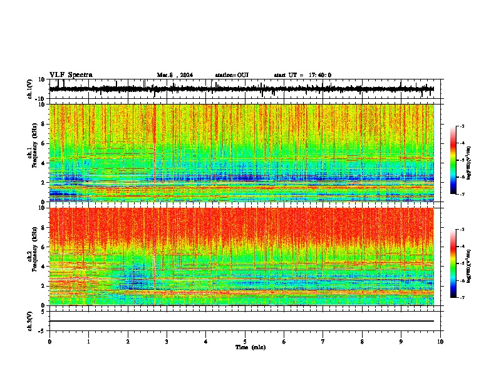Click the '5' tick label on time axis
Image resolution: width=496 pixels, height=383 pixels.
pos(245,342)
